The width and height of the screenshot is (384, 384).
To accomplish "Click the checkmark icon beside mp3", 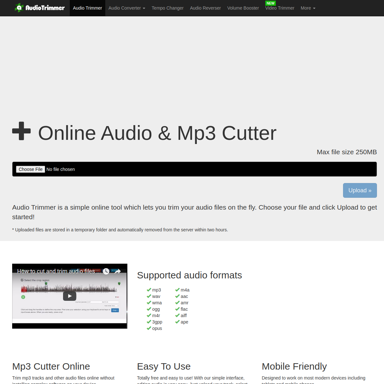I will click(149, 290).
